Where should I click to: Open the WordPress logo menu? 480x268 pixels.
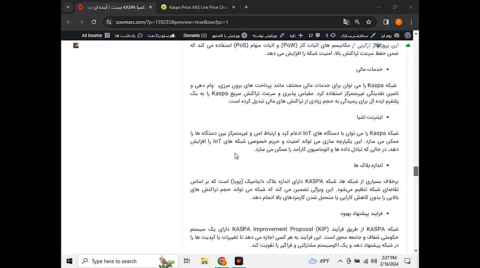click(x=408, y=35)
